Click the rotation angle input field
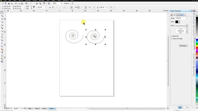This screenshot has width=198, height=111. pyautogui.click(x=42, y=7)
